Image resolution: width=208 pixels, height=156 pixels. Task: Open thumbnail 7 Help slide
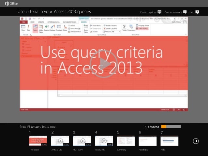[170, 141]
